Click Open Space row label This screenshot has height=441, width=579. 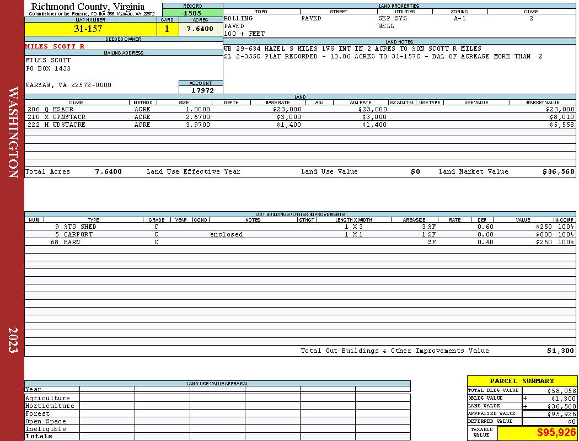point(45,422)
